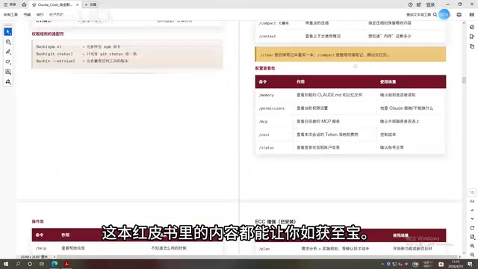Screen dimensions: 478x269
Task: Click Adobe Acrobat taskbar icon
Action: click(x=66, y=264)
